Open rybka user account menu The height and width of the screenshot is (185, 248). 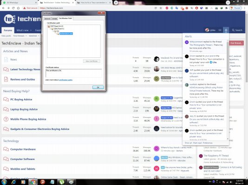tap(210, 30)
